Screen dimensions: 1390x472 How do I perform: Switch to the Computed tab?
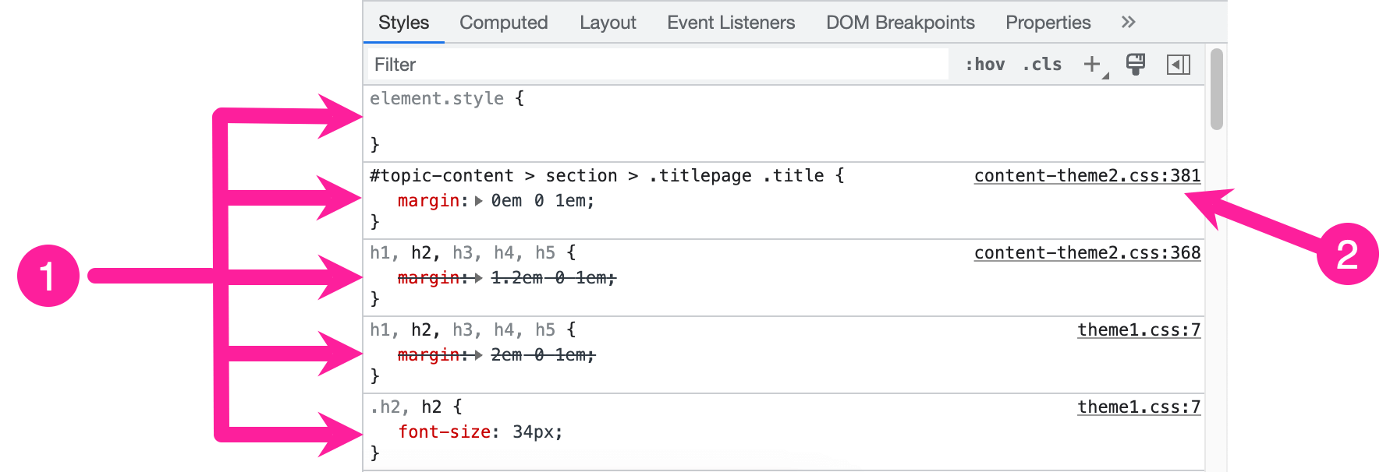point(503,23)
